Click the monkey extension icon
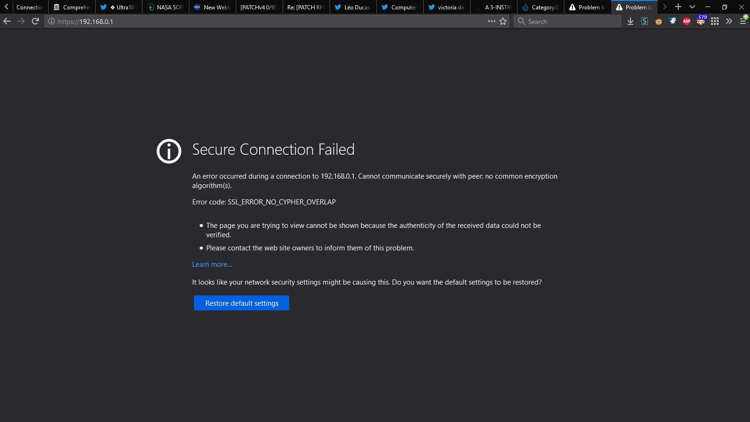 [659, 21]
